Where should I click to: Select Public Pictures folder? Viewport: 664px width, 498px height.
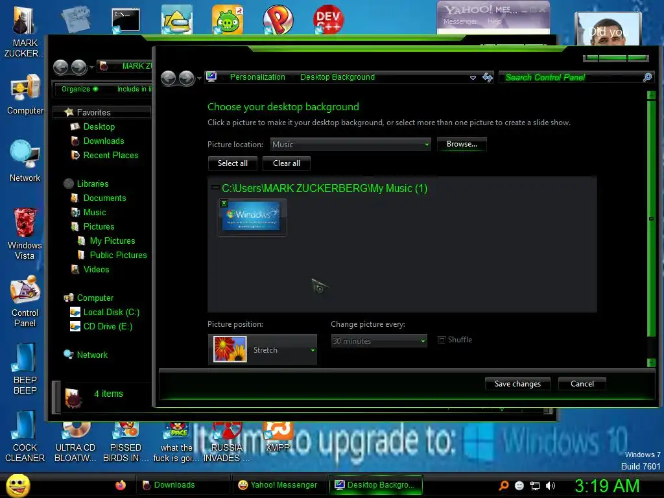point(118,255)
